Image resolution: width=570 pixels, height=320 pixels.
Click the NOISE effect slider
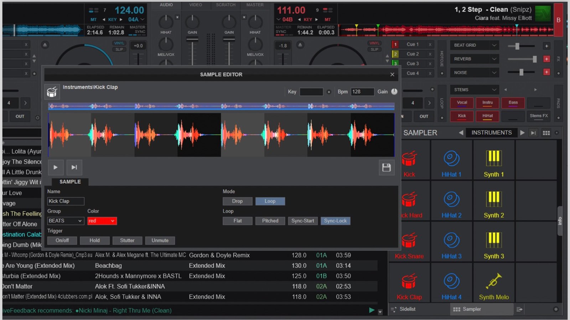522,72
